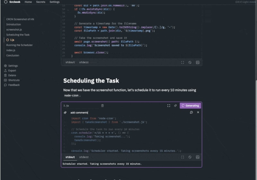
Task: Select stdout tab in the upper cell
Action: pyautogui.click(x=70, y=62)
